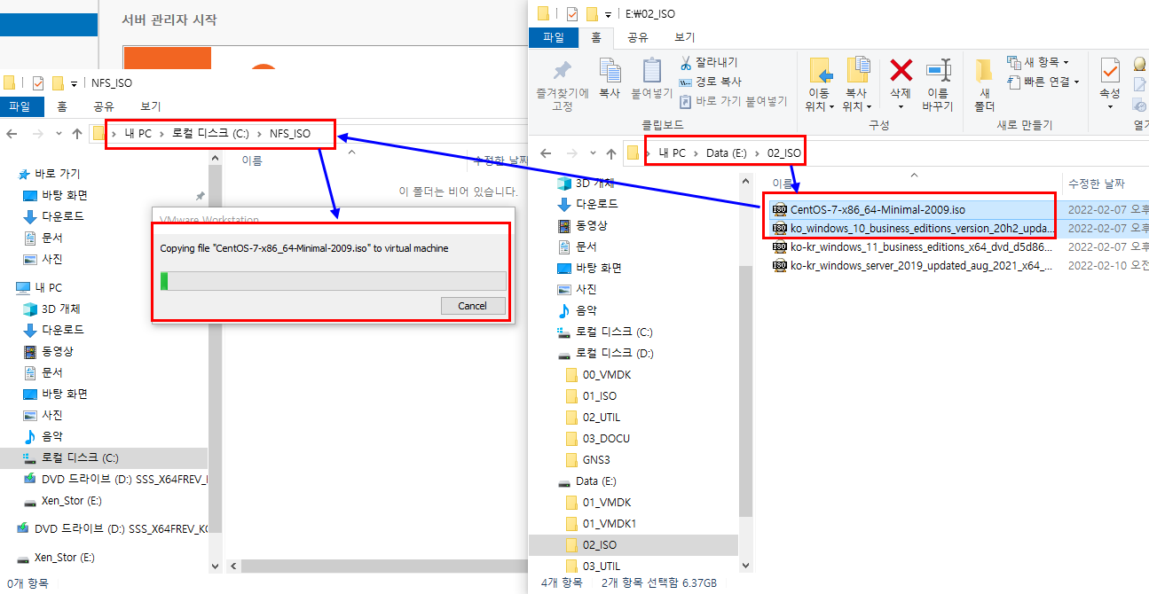Open Share (공유) tab in NFS_ISO window
1149x594 pixels.
click(104, 106)
